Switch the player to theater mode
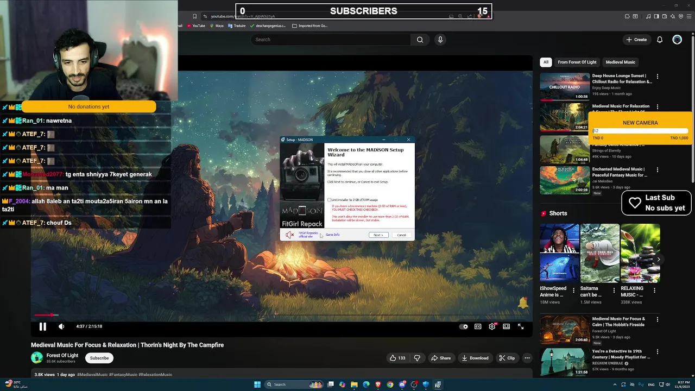 click(506, 326)
